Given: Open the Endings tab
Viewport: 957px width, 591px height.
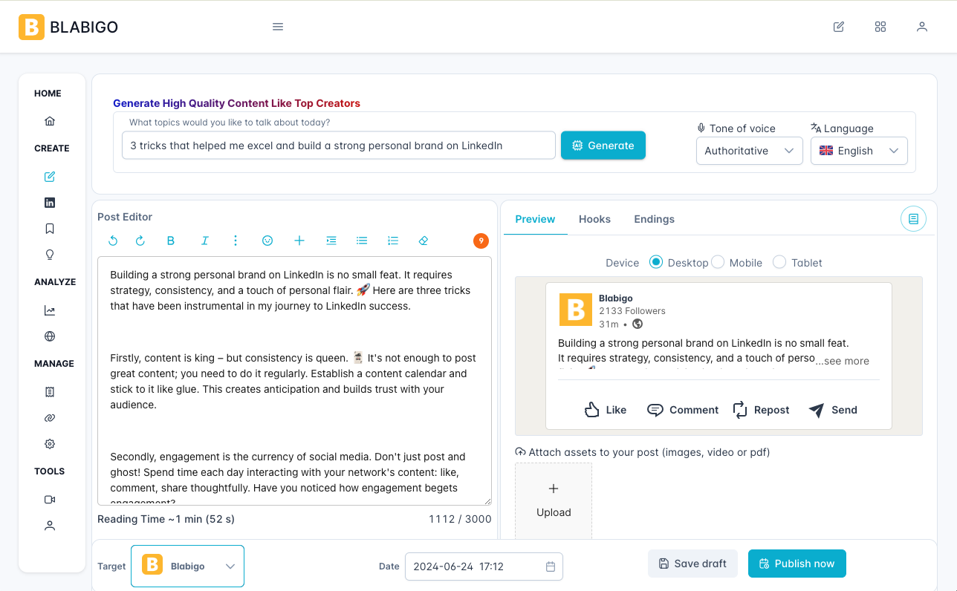Looking at the screenshot, I should point(654,219).
